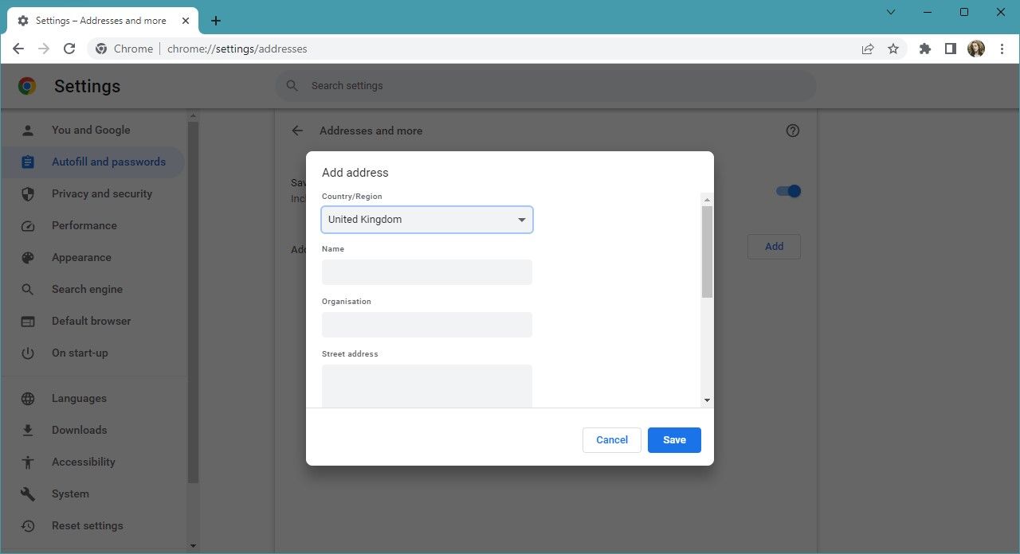The width and height of the screenshot is (1020, 554).
Task: Save the new address
Action: point(674,439)
